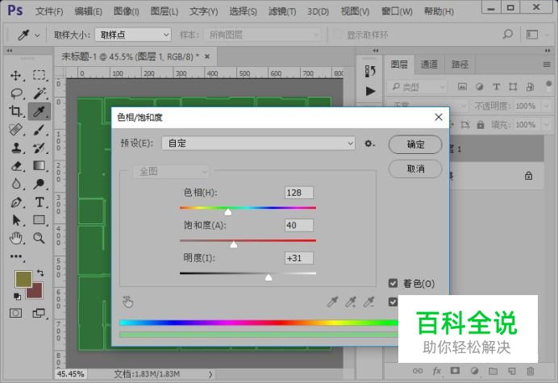
Task: Select the Gradient tool
Action: [x=40, y=165]
